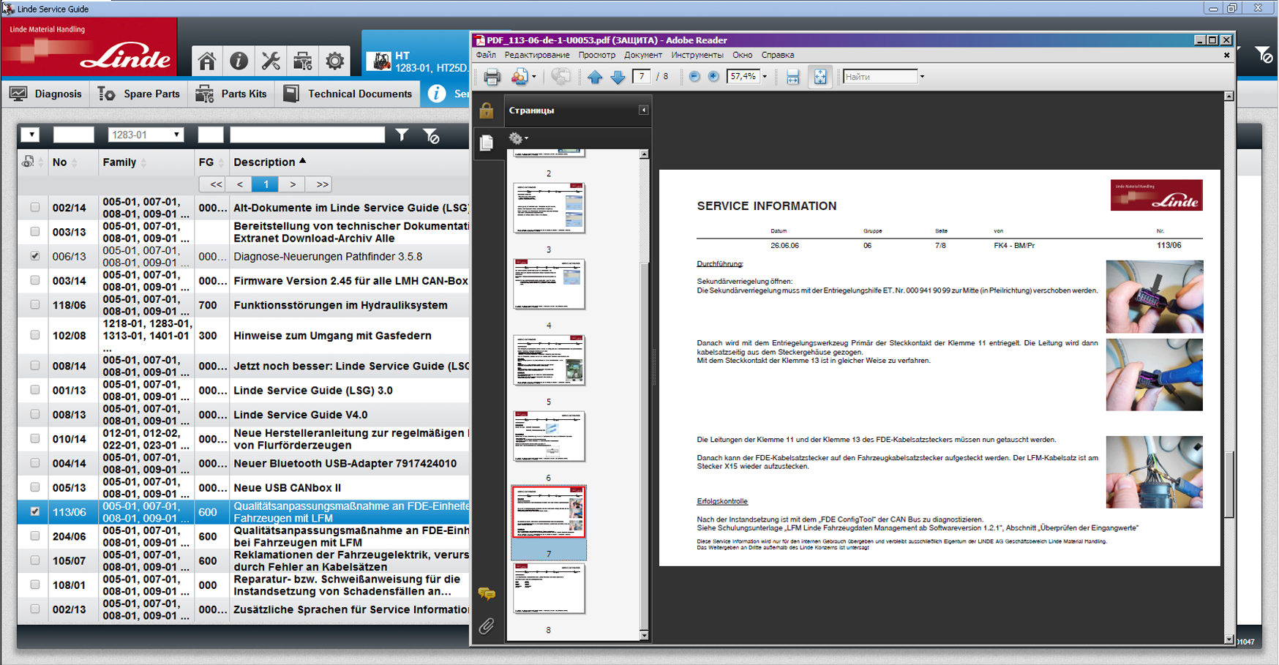Expand the zoom percentage dropdown
1279x665 pixels.
pyautogui.click(x=765, y=77)
